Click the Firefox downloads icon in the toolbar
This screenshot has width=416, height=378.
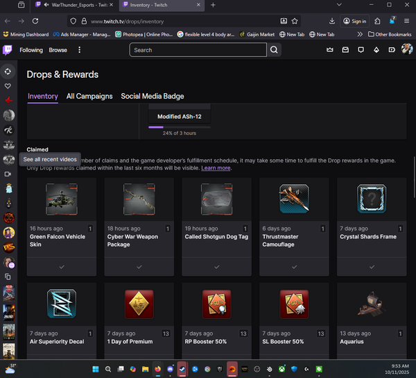(x=333, y=22)
